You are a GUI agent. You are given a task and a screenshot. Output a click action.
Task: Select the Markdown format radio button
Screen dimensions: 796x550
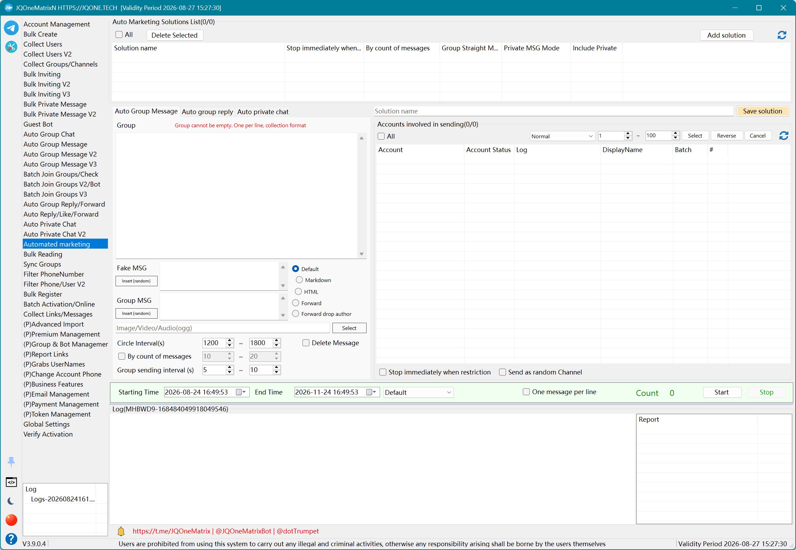pyautogui.click(x=299, y=280)
